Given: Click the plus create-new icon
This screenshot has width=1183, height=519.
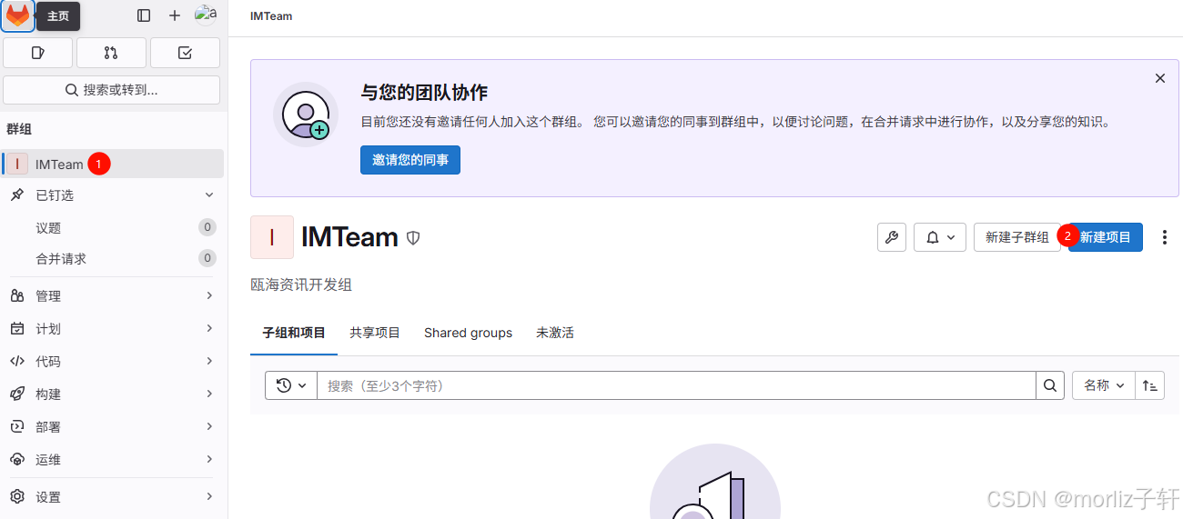Looking at the screenshot, I should pos(175,15).
